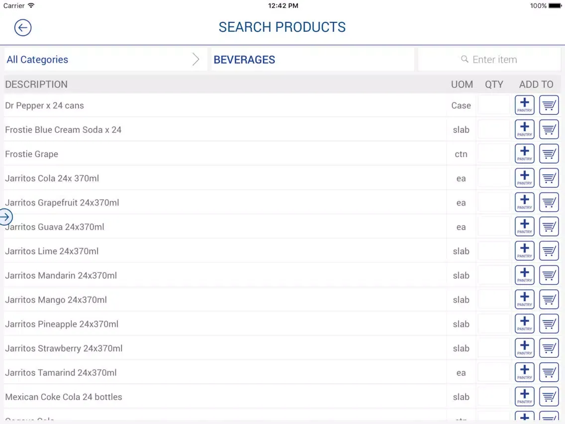Add Jarritos Guava to pantry

(524, 226)
